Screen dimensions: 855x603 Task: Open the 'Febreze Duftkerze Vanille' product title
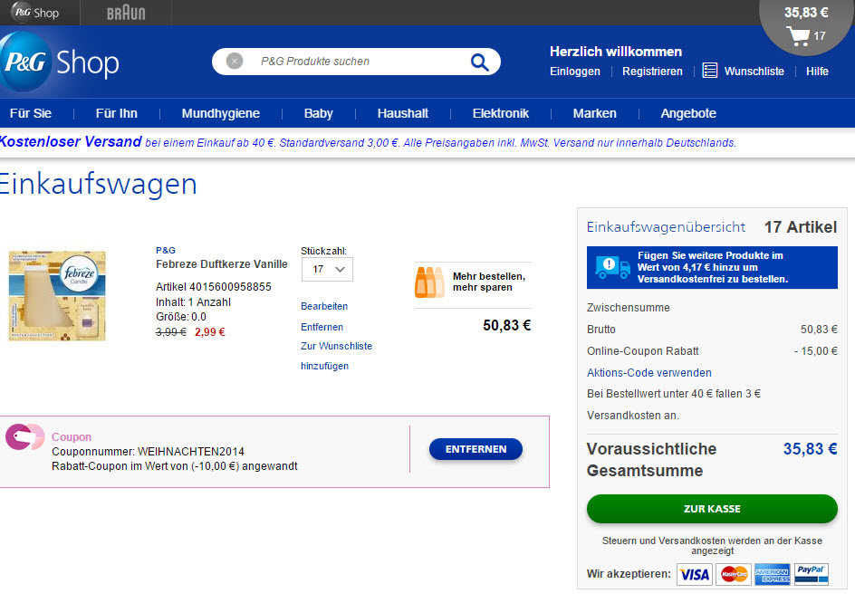coord(221,264)
